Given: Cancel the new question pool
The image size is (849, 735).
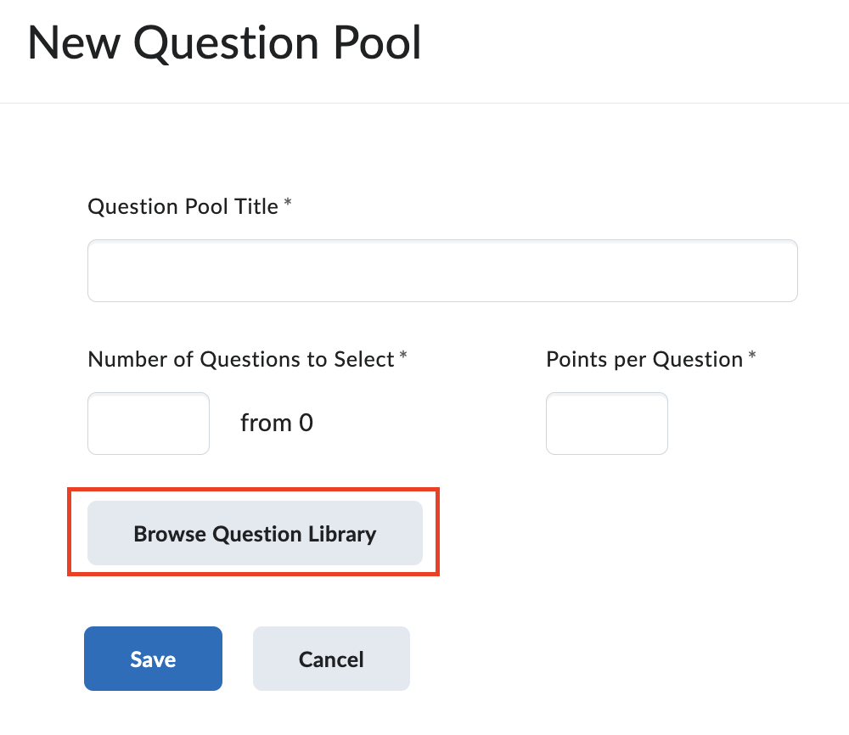Looking at the screenshot, I should (x=331, y=659).
